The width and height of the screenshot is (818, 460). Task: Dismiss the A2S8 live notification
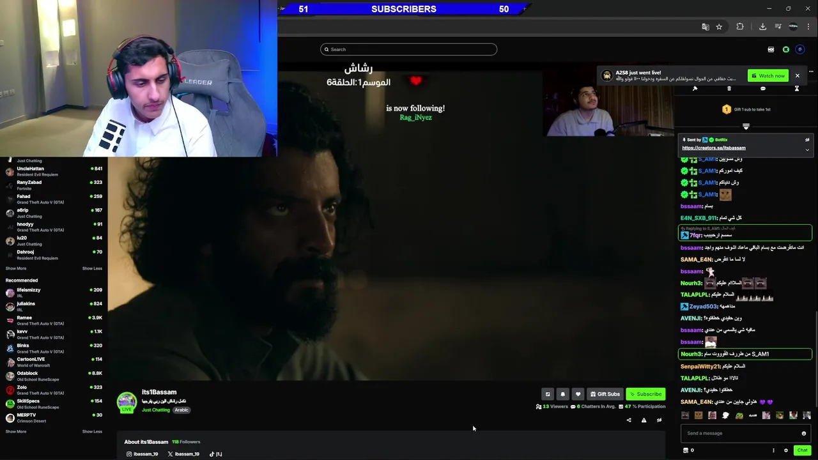[798, 76]
